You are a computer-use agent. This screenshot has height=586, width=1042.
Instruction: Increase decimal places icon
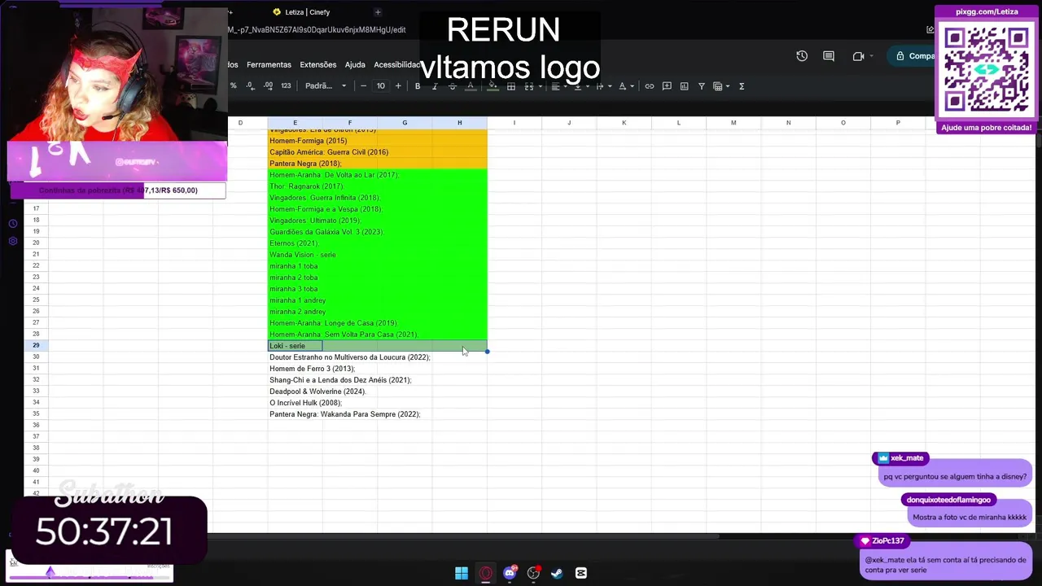click(x=268, y=86)
